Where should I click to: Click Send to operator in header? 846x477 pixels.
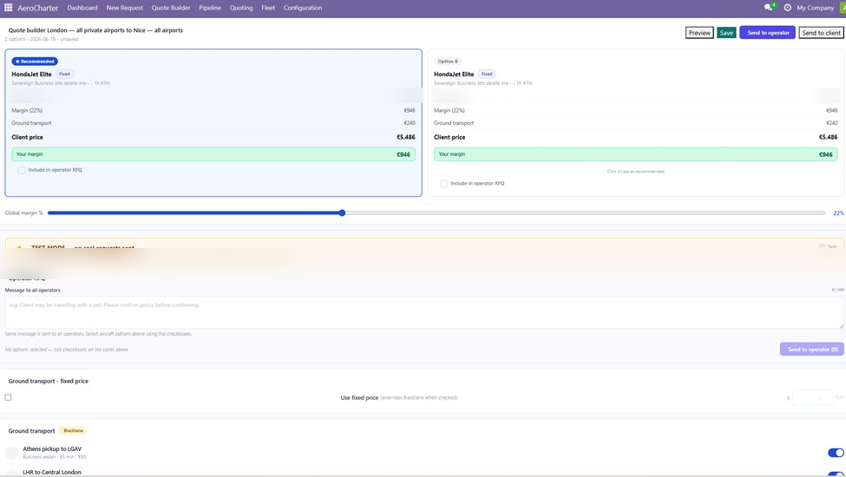pyautogui.click(x=767, y=32)
